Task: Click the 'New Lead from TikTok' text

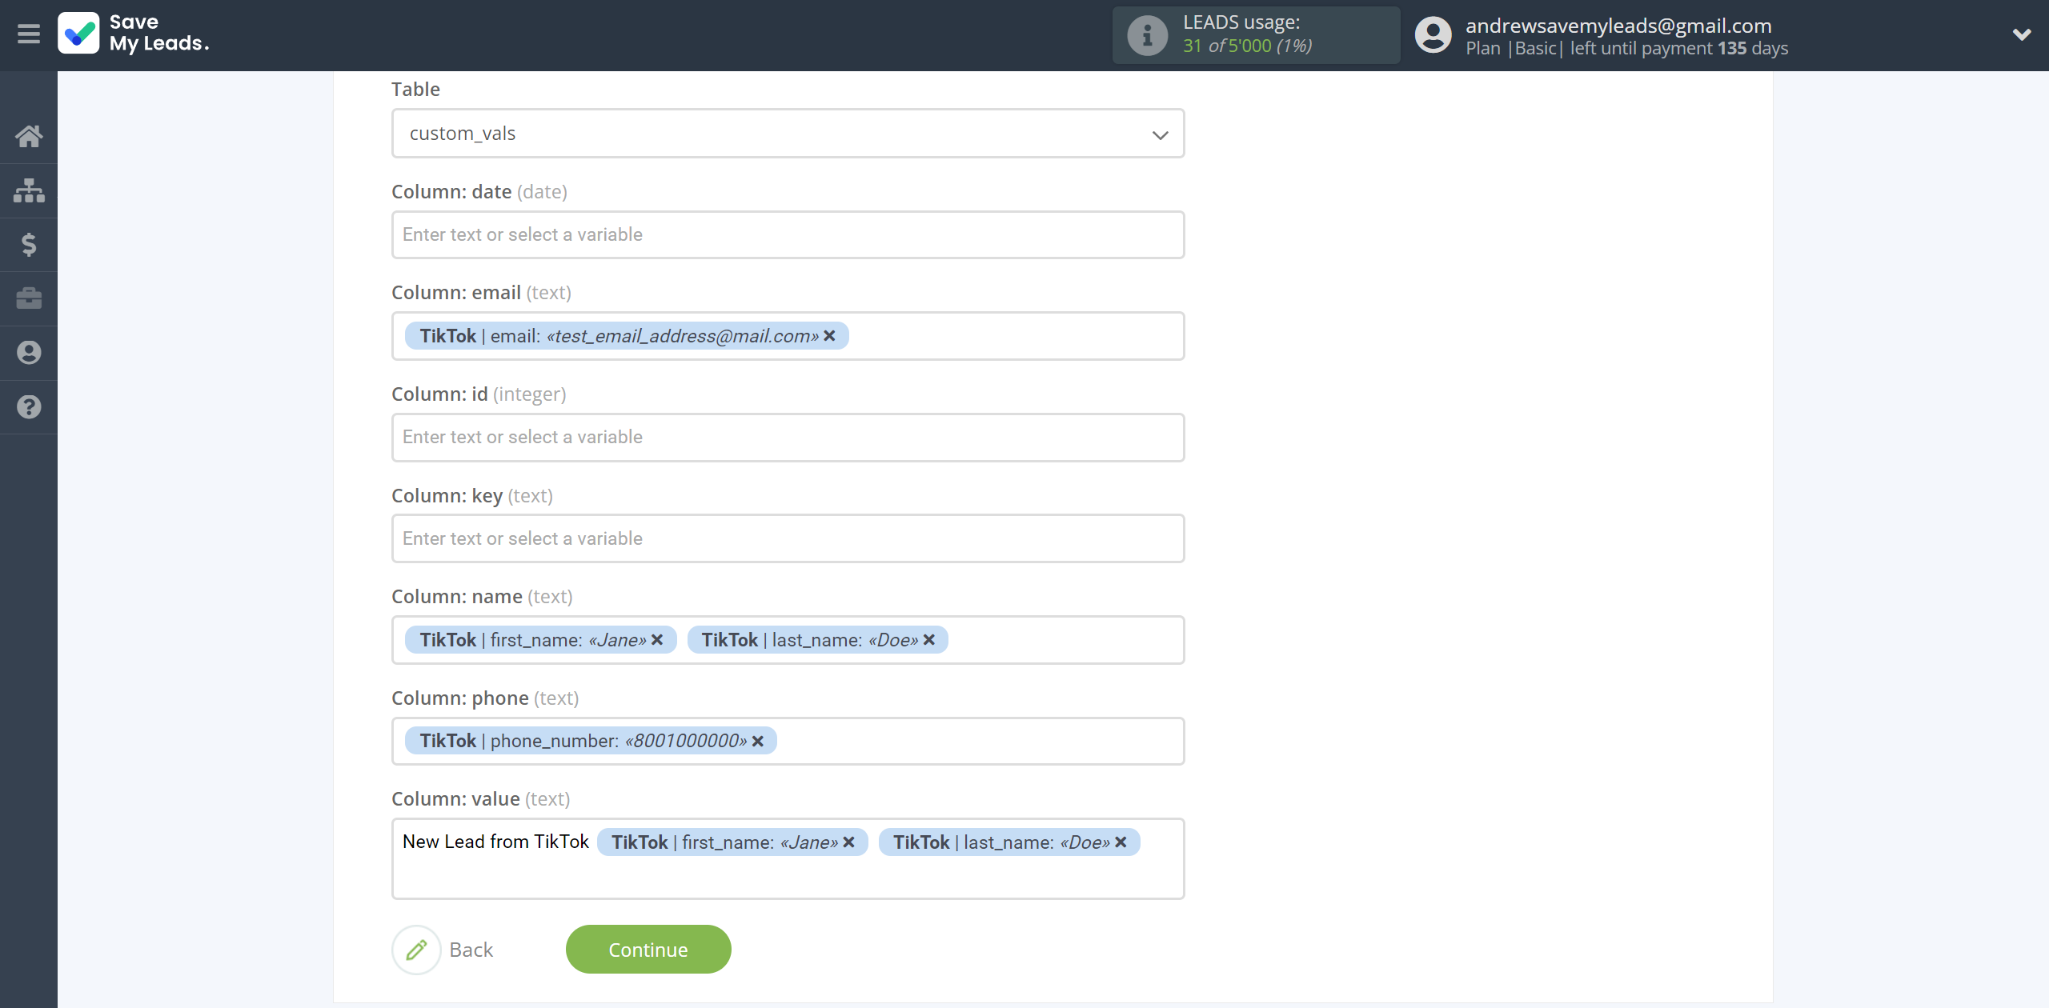Action: tap(495, 842)
